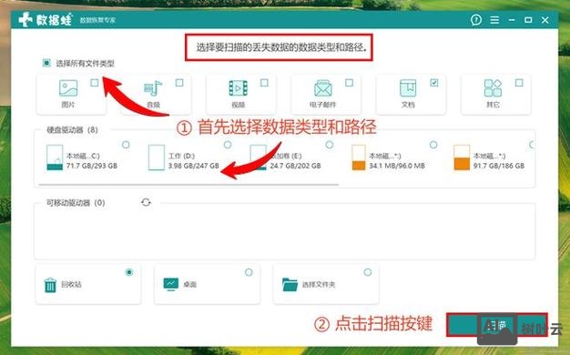Screen dimensions: 570x355
Task: Check the 其它 file type checkbox
Action: 519,83
